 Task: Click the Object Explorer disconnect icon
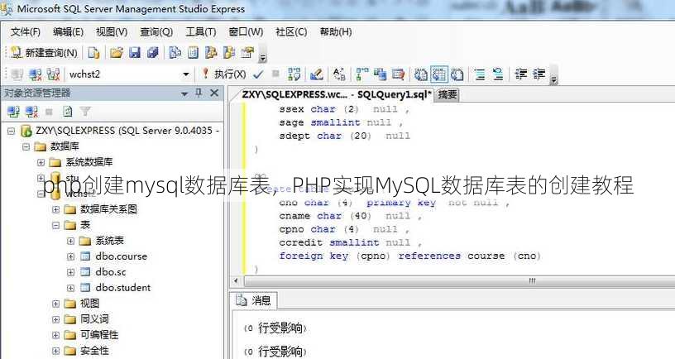tap(31, 112)
